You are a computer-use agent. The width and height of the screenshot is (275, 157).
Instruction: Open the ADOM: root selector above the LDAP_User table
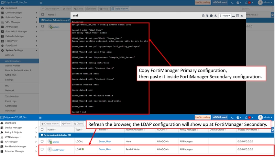coord(220,117)
